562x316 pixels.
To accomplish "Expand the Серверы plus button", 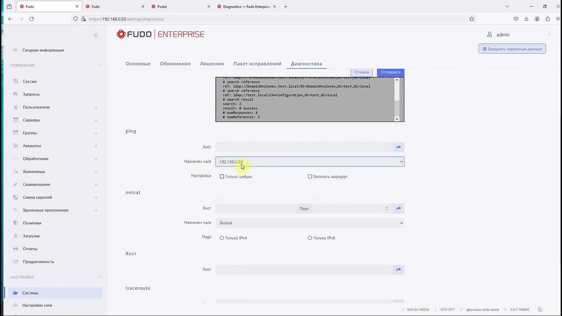I will tap(96, 120).
